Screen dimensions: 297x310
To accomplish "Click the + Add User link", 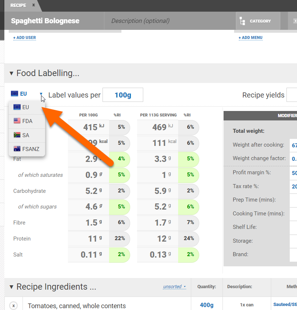I will [24, 37].
